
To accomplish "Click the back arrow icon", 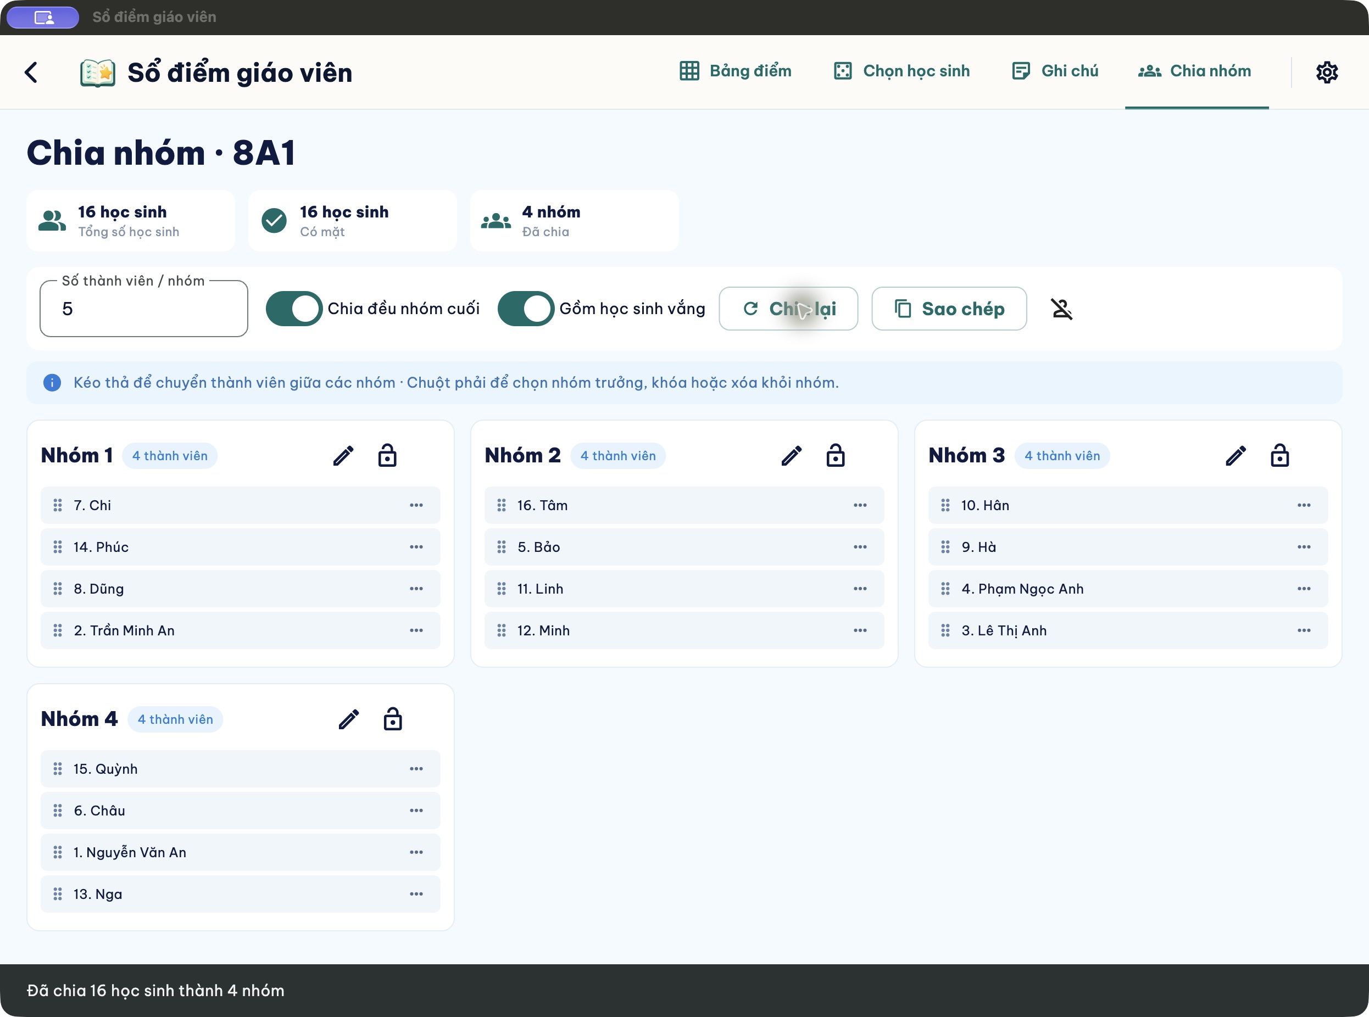I will 31,72.
